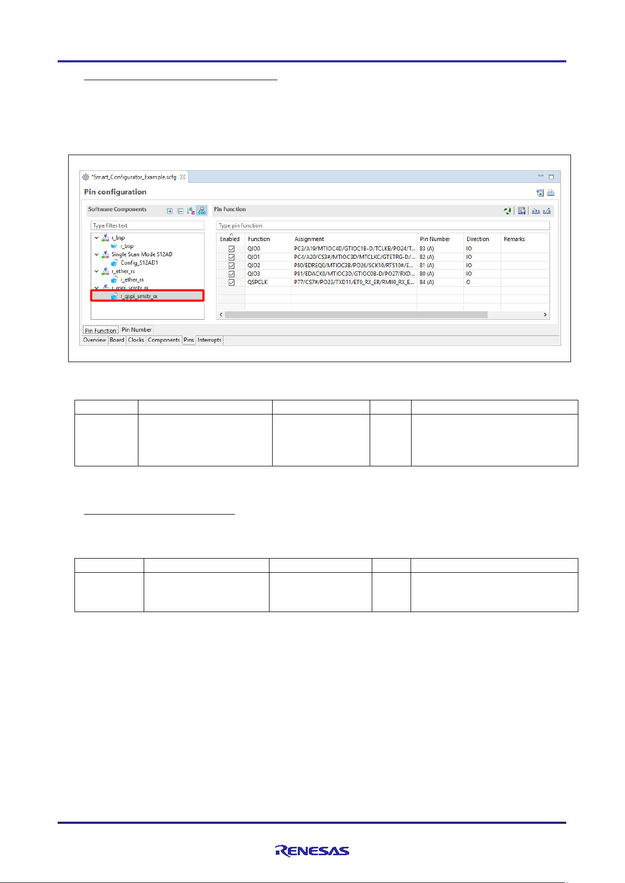Click the Collapse All icon in Software Components
This screenshot has width=625, height=883.
pyautogui.click(x=180, y=211)
